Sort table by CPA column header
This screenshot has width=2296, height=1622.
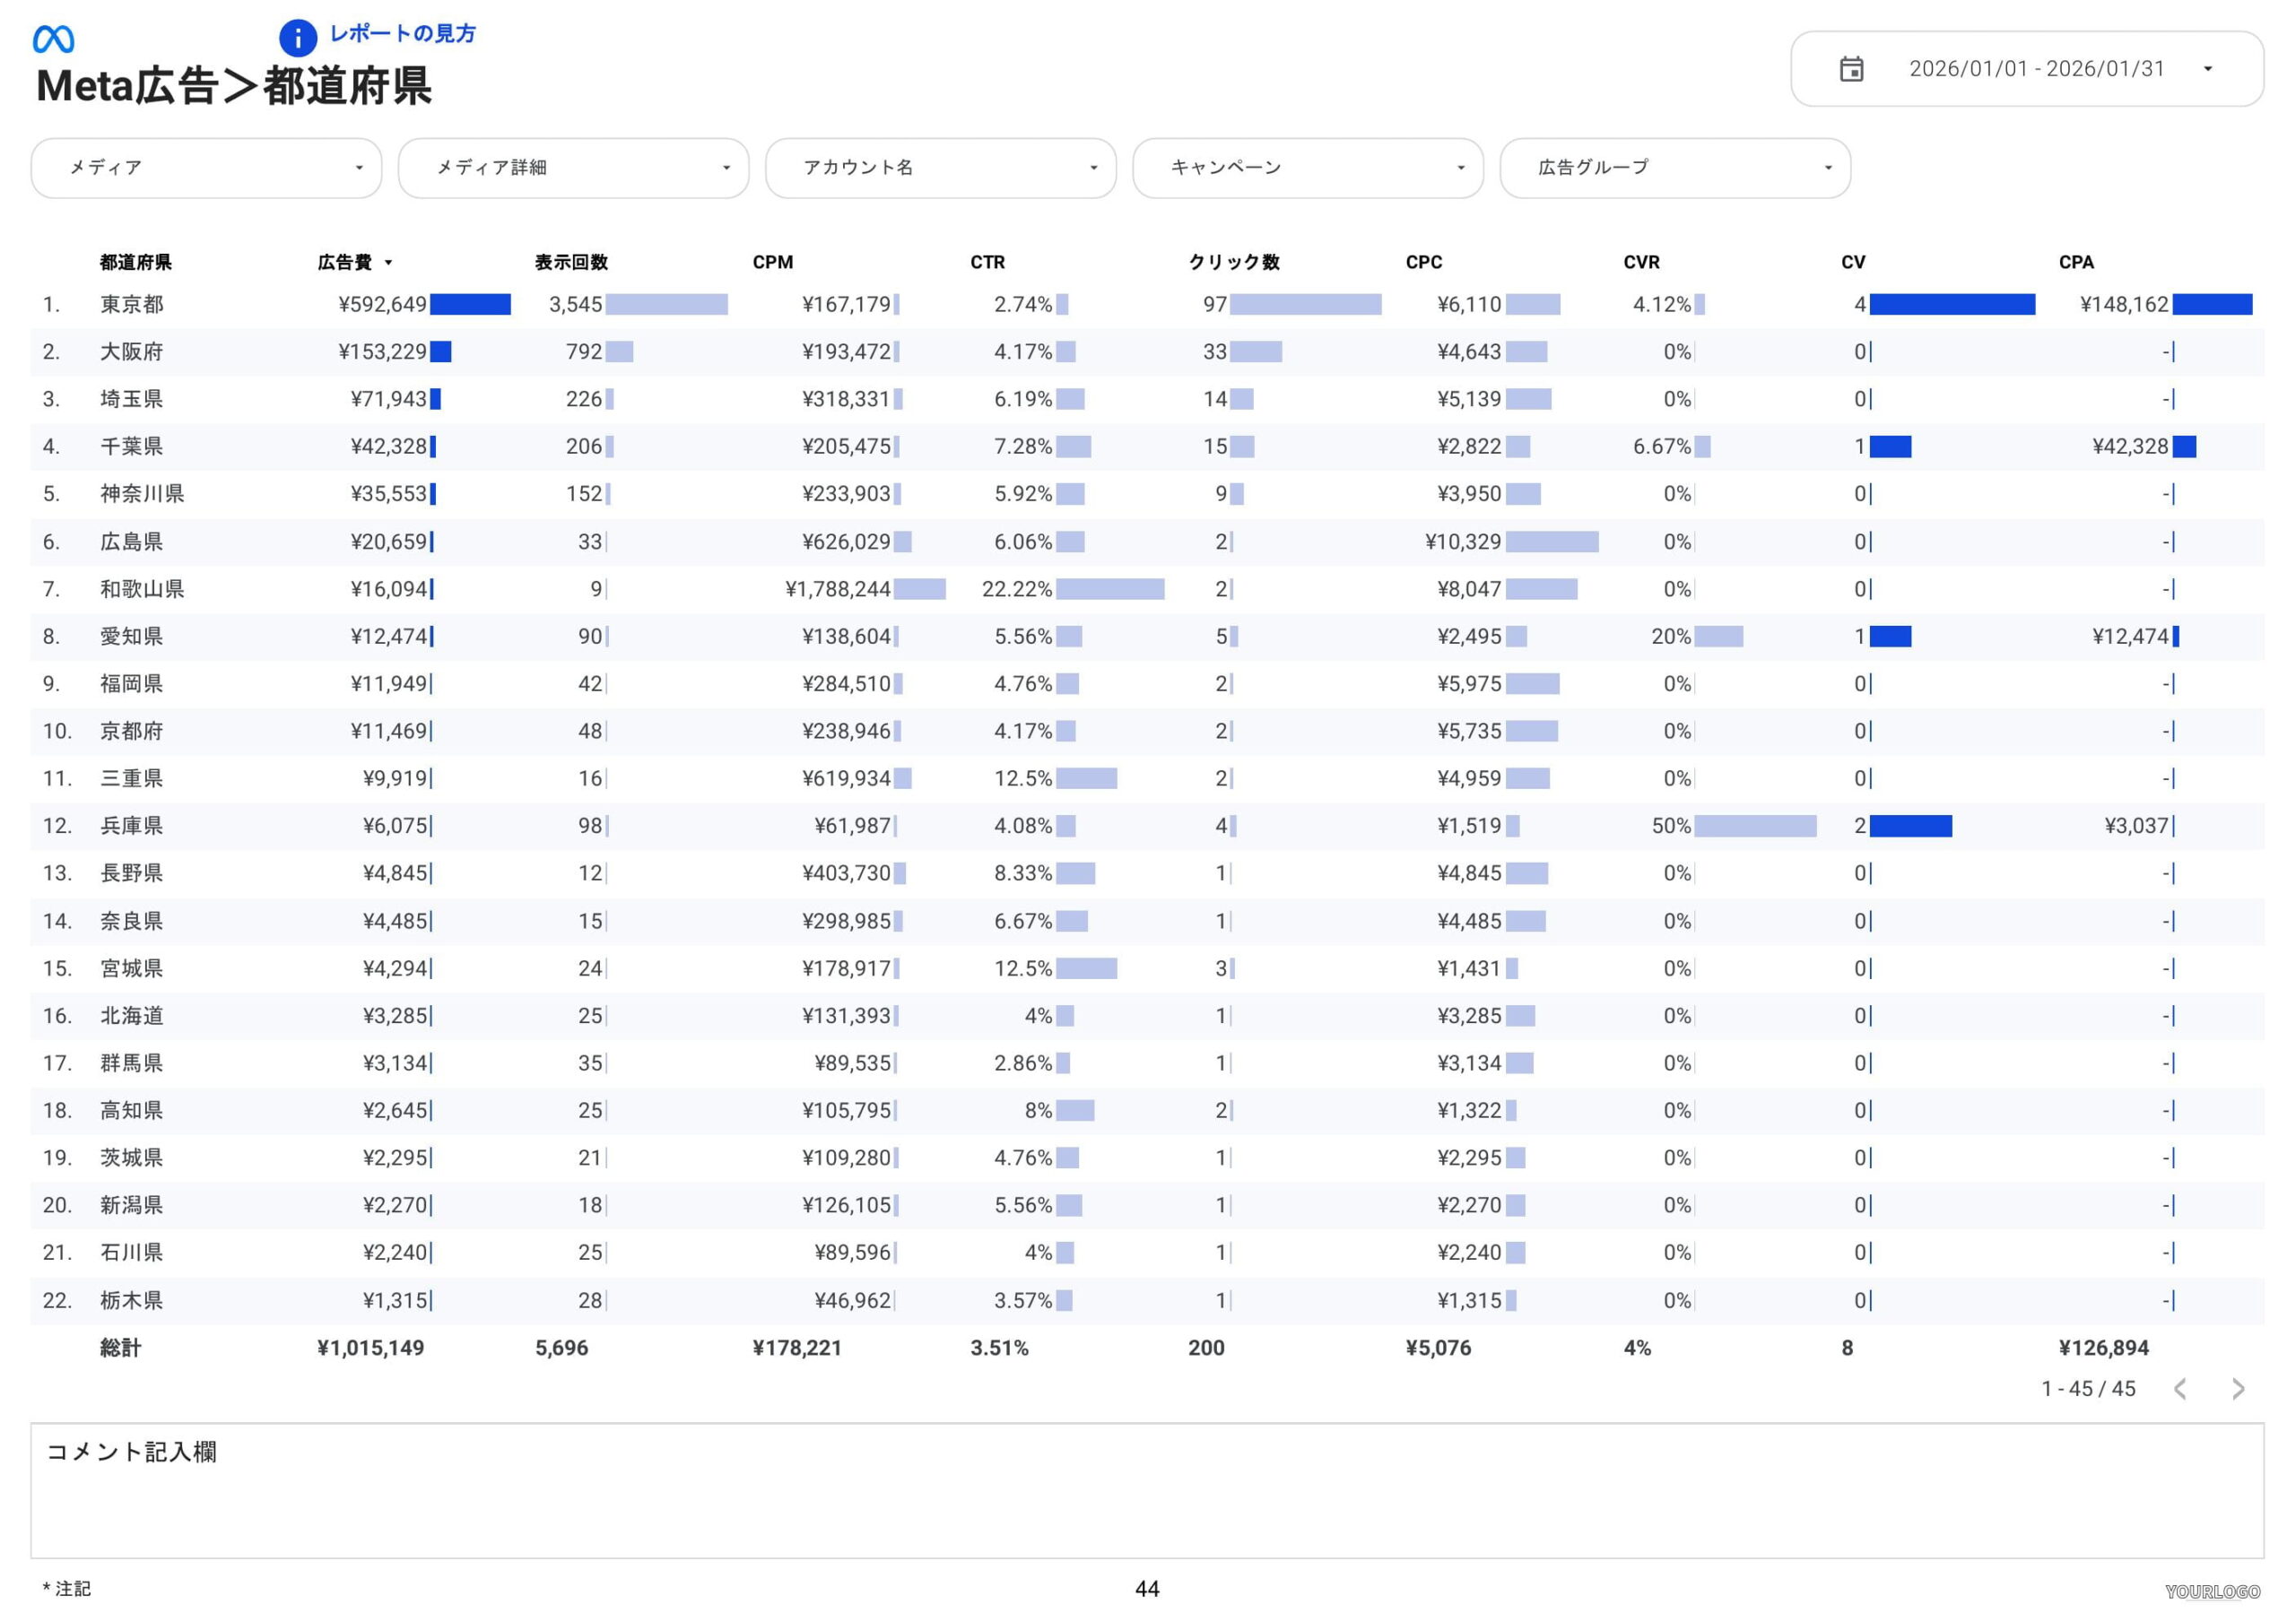coord(2075,262)
